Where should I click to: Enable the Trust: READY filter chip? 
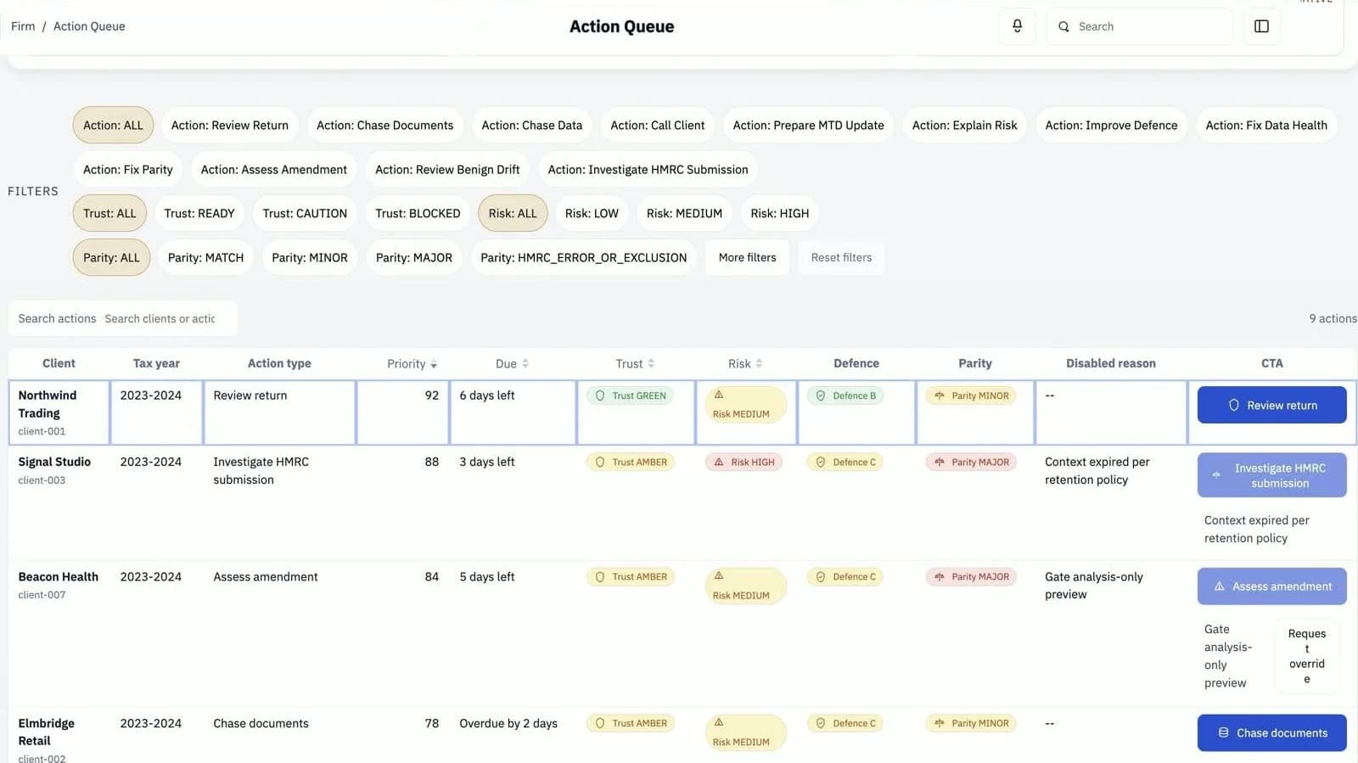click(199, 214)
